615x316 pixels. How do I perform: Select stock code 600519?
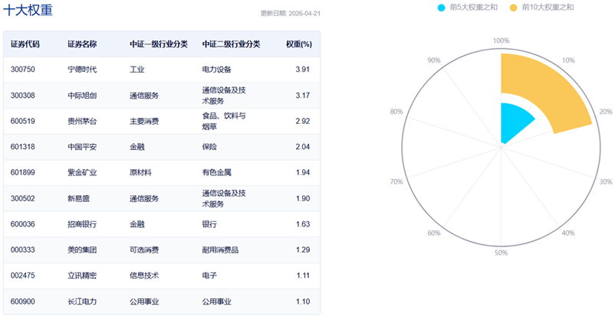tap(23, 121)
